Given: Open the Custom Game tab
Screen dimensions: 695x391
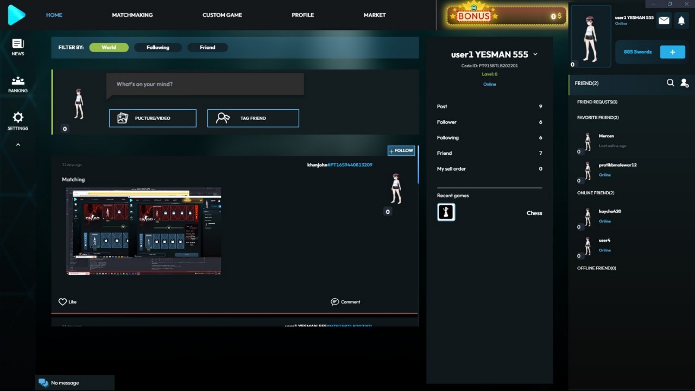Looking at the screenshot, I should 222,15.
